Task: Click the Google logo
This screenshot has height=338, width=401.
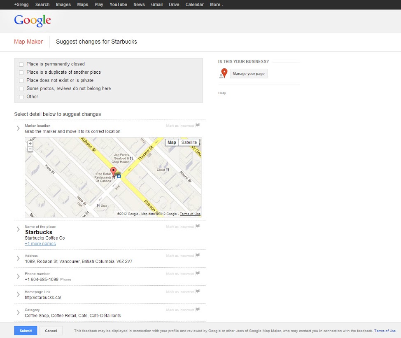Action: click(x=33, y=21)
